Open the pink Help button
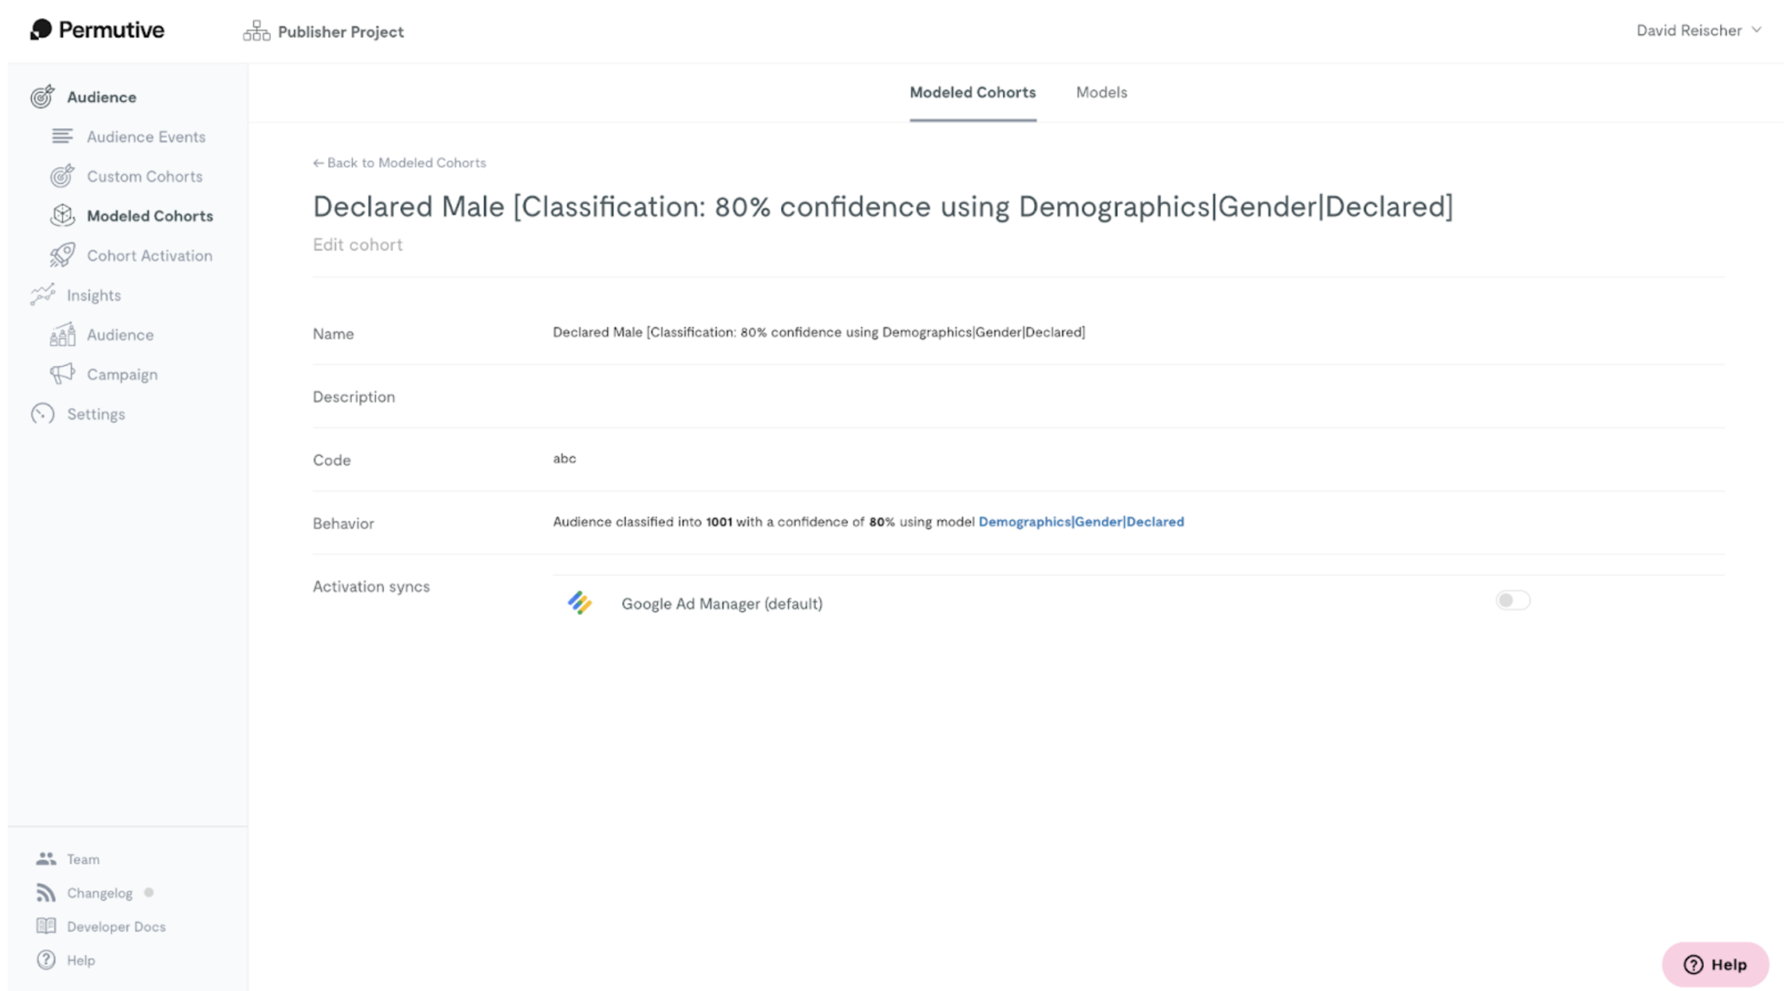Viewport: 1784px width, 991px height. 1715,964
